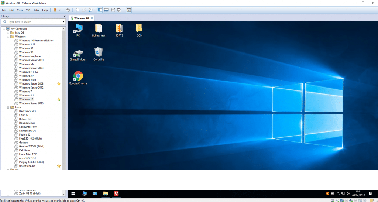Open the File menu
The height and width of the screenshot is (202, 378).
[4, 10]
